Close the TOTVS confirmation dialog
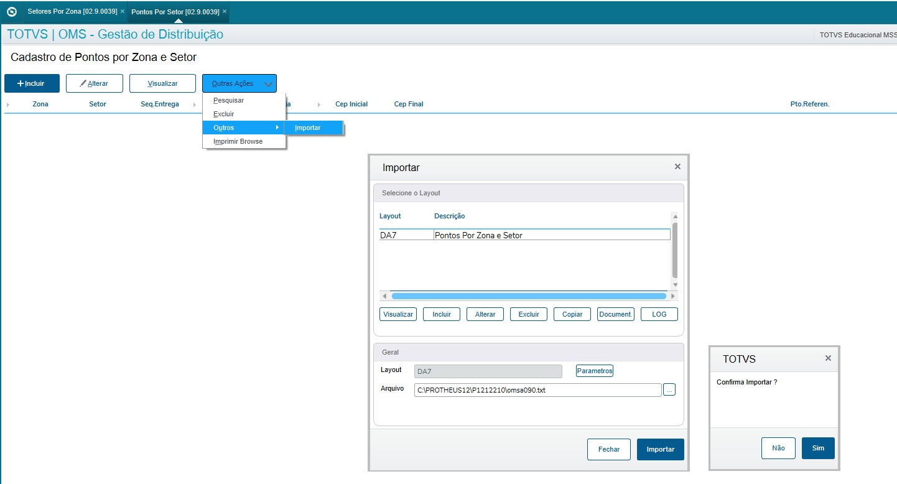897x484 pixels. coord(828,358)
